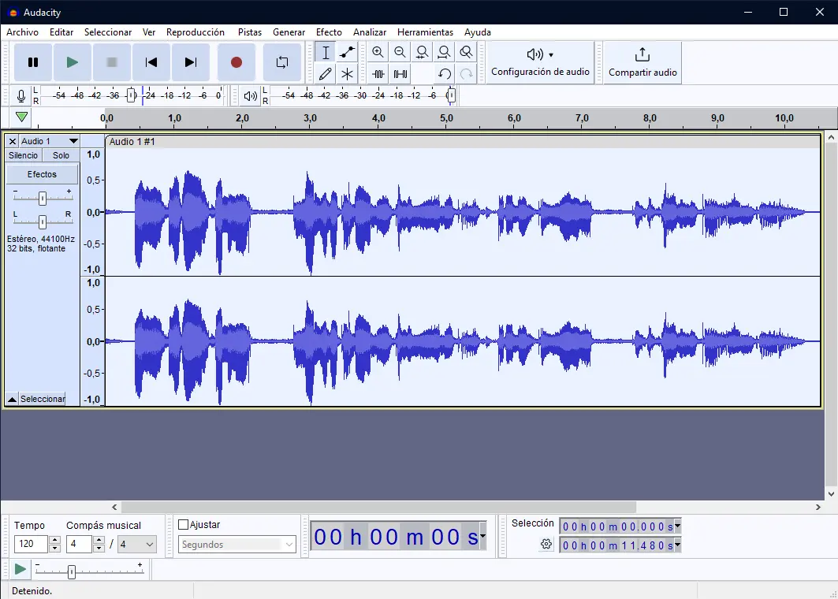Image resolution: width=838 pixels, height=599 pixels.
Task: Open the Efectos panel for Audio 1
Action: pos(41,173)
